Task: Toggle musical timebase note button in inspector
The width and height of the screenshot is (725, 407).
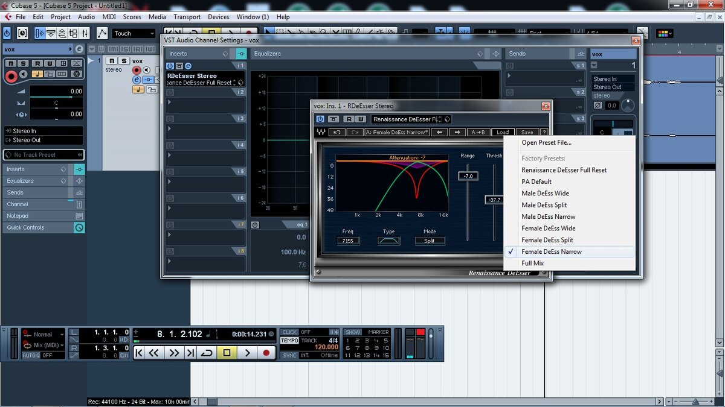Action: coord(37,74)
